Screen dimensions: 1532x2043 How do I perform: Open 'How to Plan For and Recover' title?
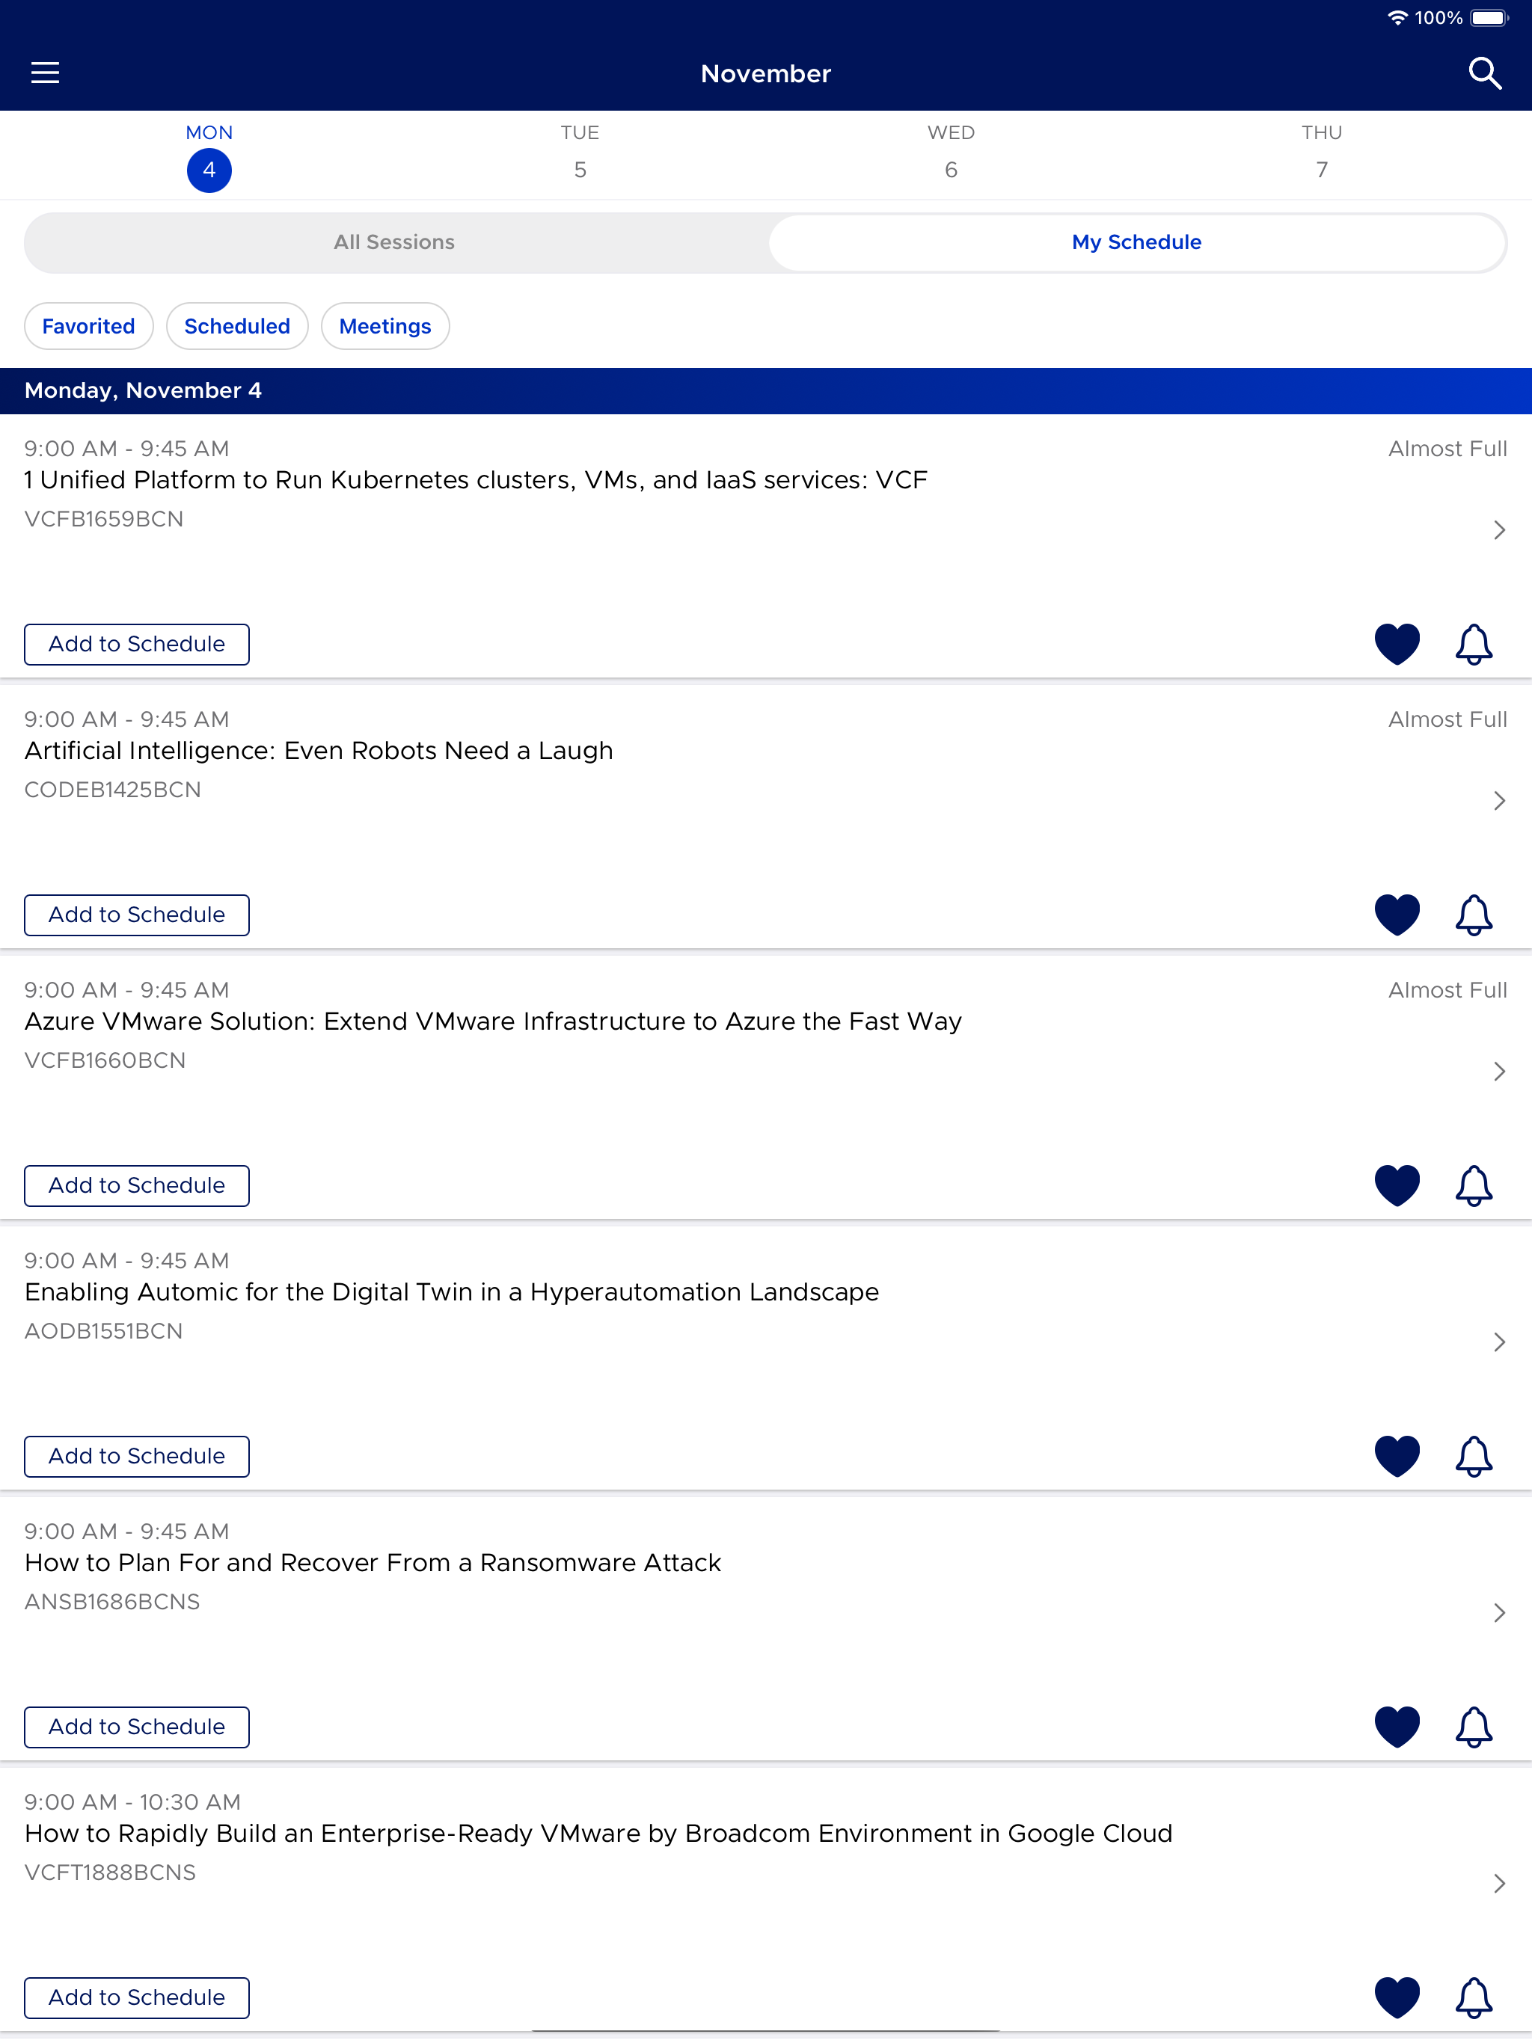(x=373, y=1563)
